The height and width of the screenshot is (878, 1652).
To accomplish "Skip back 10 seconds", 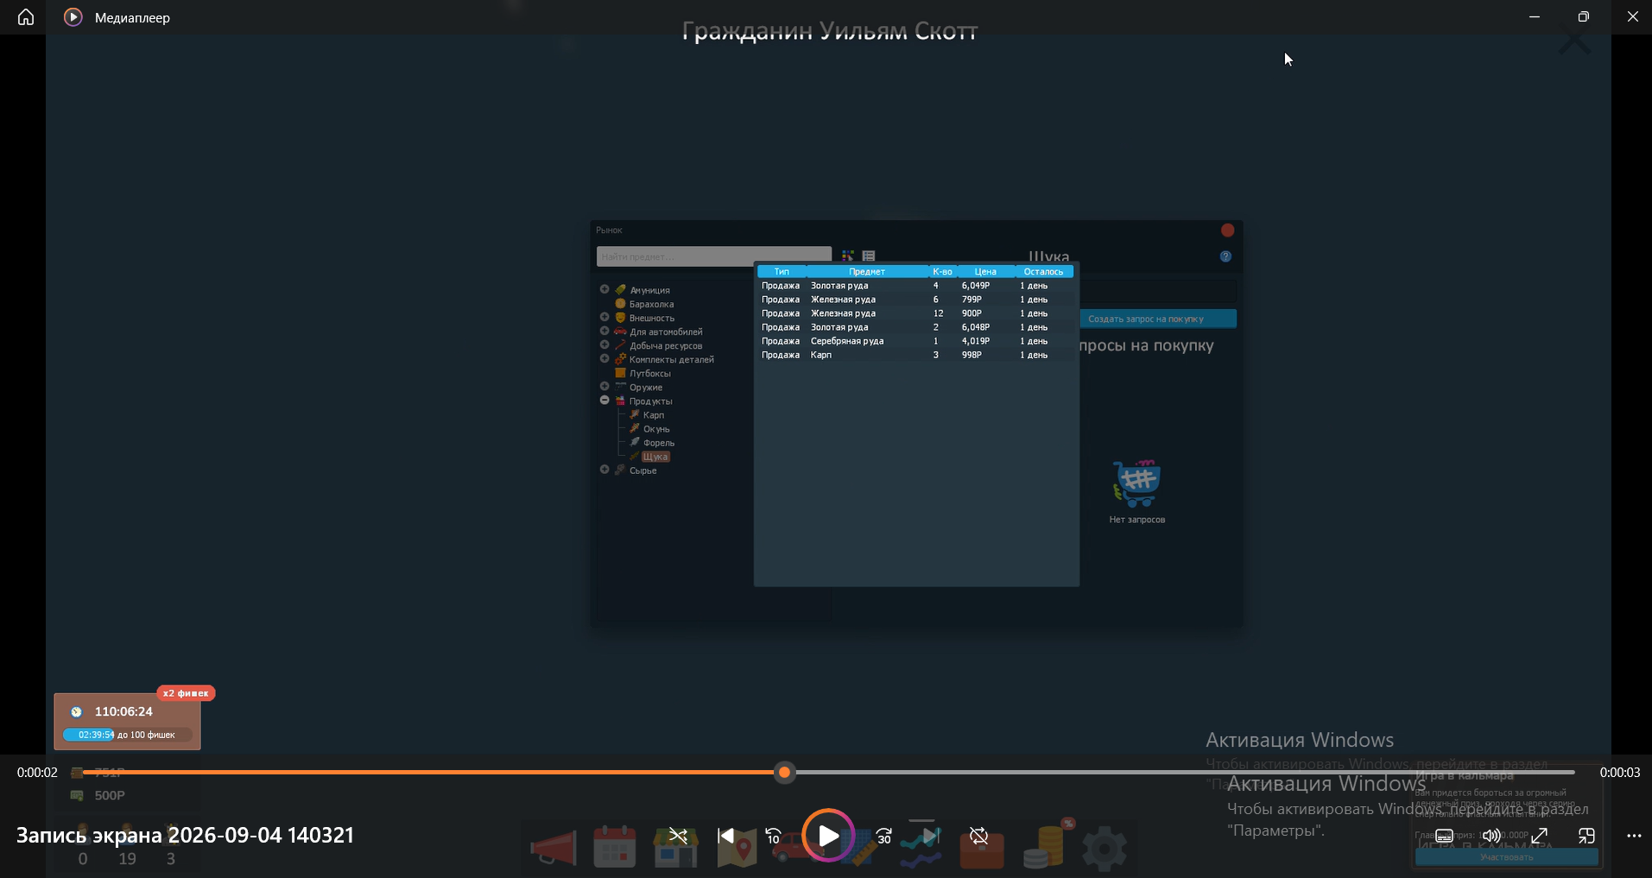I will 773,836.
